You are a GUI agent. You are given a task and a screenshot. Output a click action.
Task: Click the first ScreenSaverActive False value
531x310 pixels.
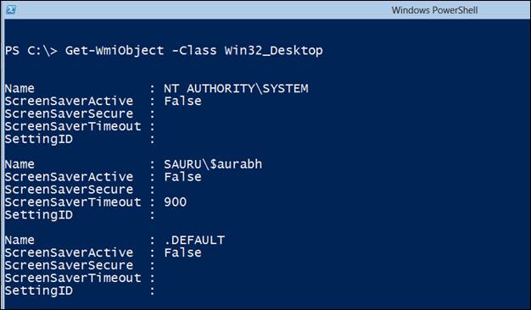[183, 101]
